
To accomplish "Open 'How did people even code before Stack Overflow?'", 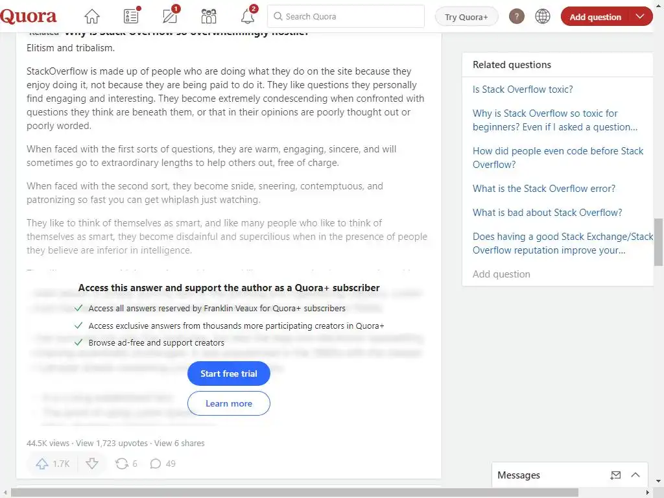I will (x=558, y=158).
